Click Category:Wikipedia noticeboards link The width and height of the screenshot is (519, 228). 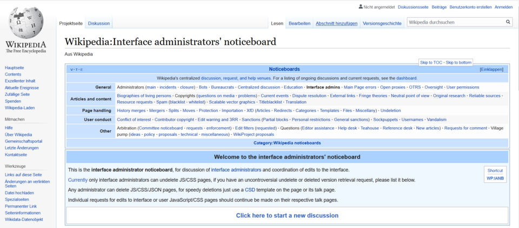[x=287, y=143]
